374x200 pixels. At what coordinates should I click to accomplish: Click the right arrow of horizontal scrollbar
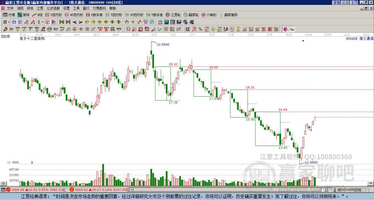(x=326, y=190)
